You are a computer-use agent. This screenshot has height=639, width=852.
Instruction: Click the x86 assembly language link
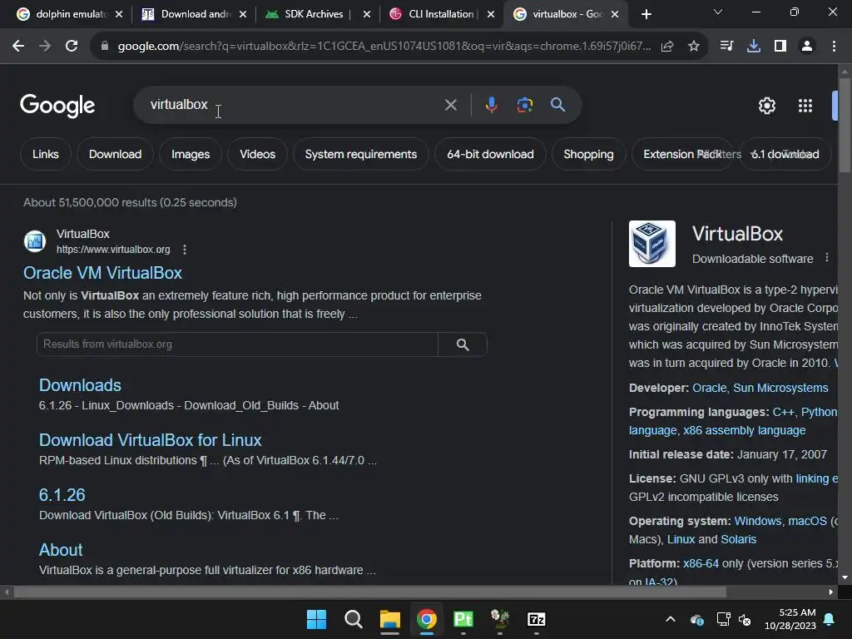tap(744, 430)
